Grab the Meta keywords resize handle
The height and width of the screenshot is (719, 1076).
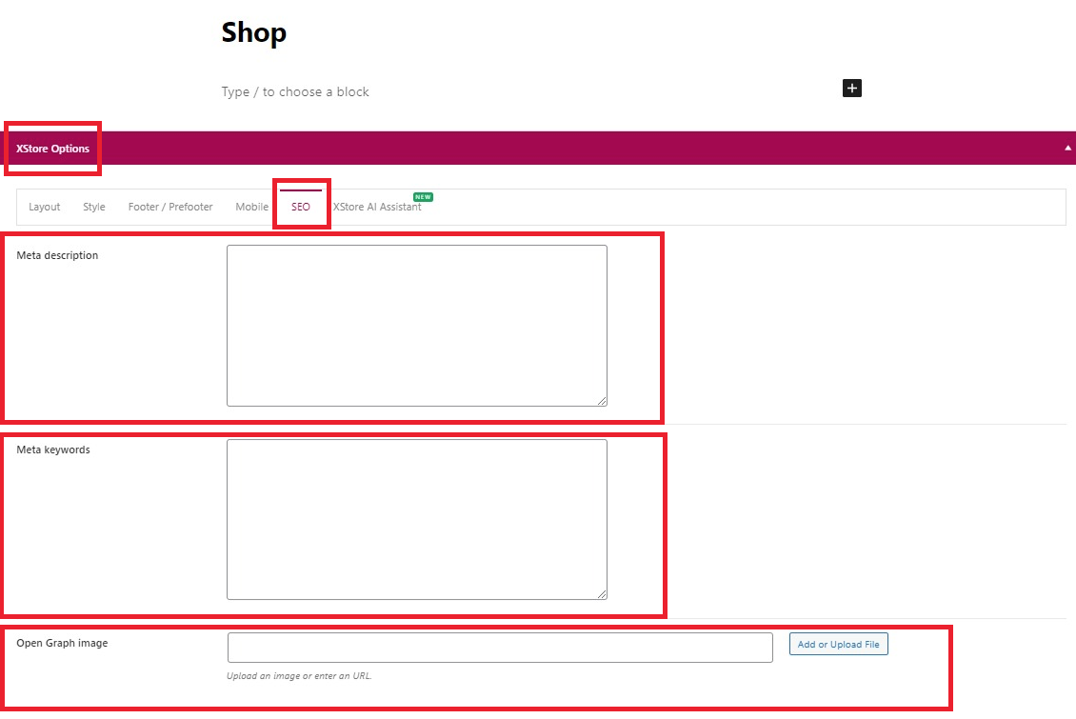[x=602, y=594]
